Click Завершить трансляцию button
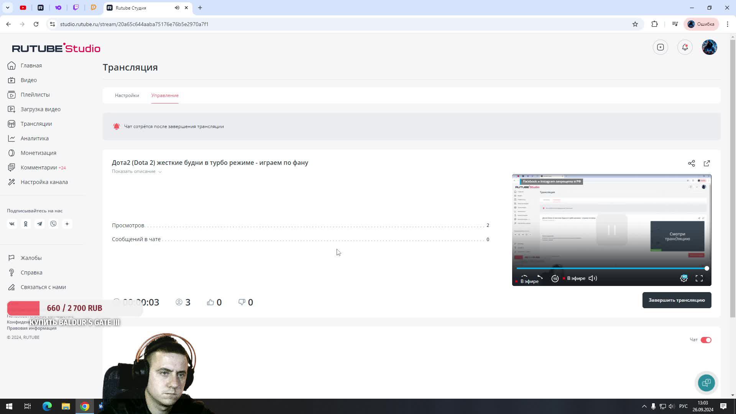The image size is (736, 414). tap(677, 300)
